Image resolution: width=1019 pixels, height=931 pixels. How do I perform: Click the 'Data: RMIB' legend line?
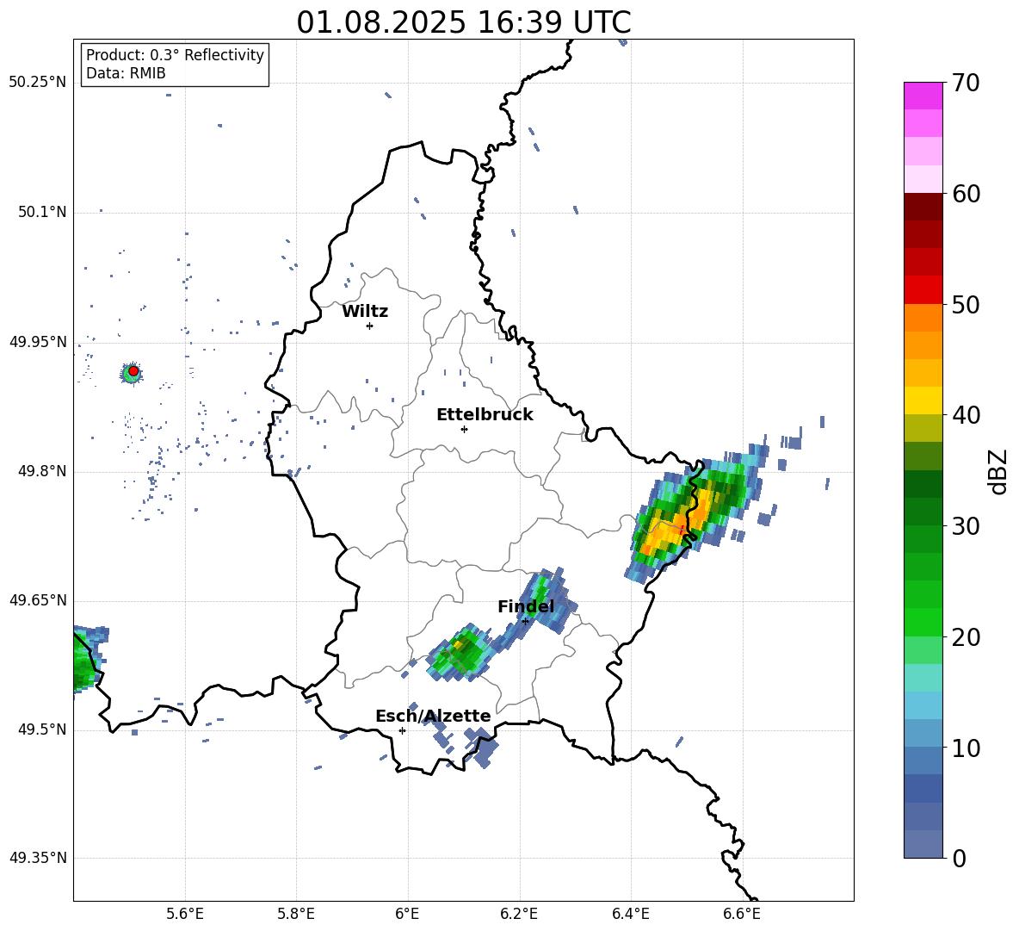[126, 73]
